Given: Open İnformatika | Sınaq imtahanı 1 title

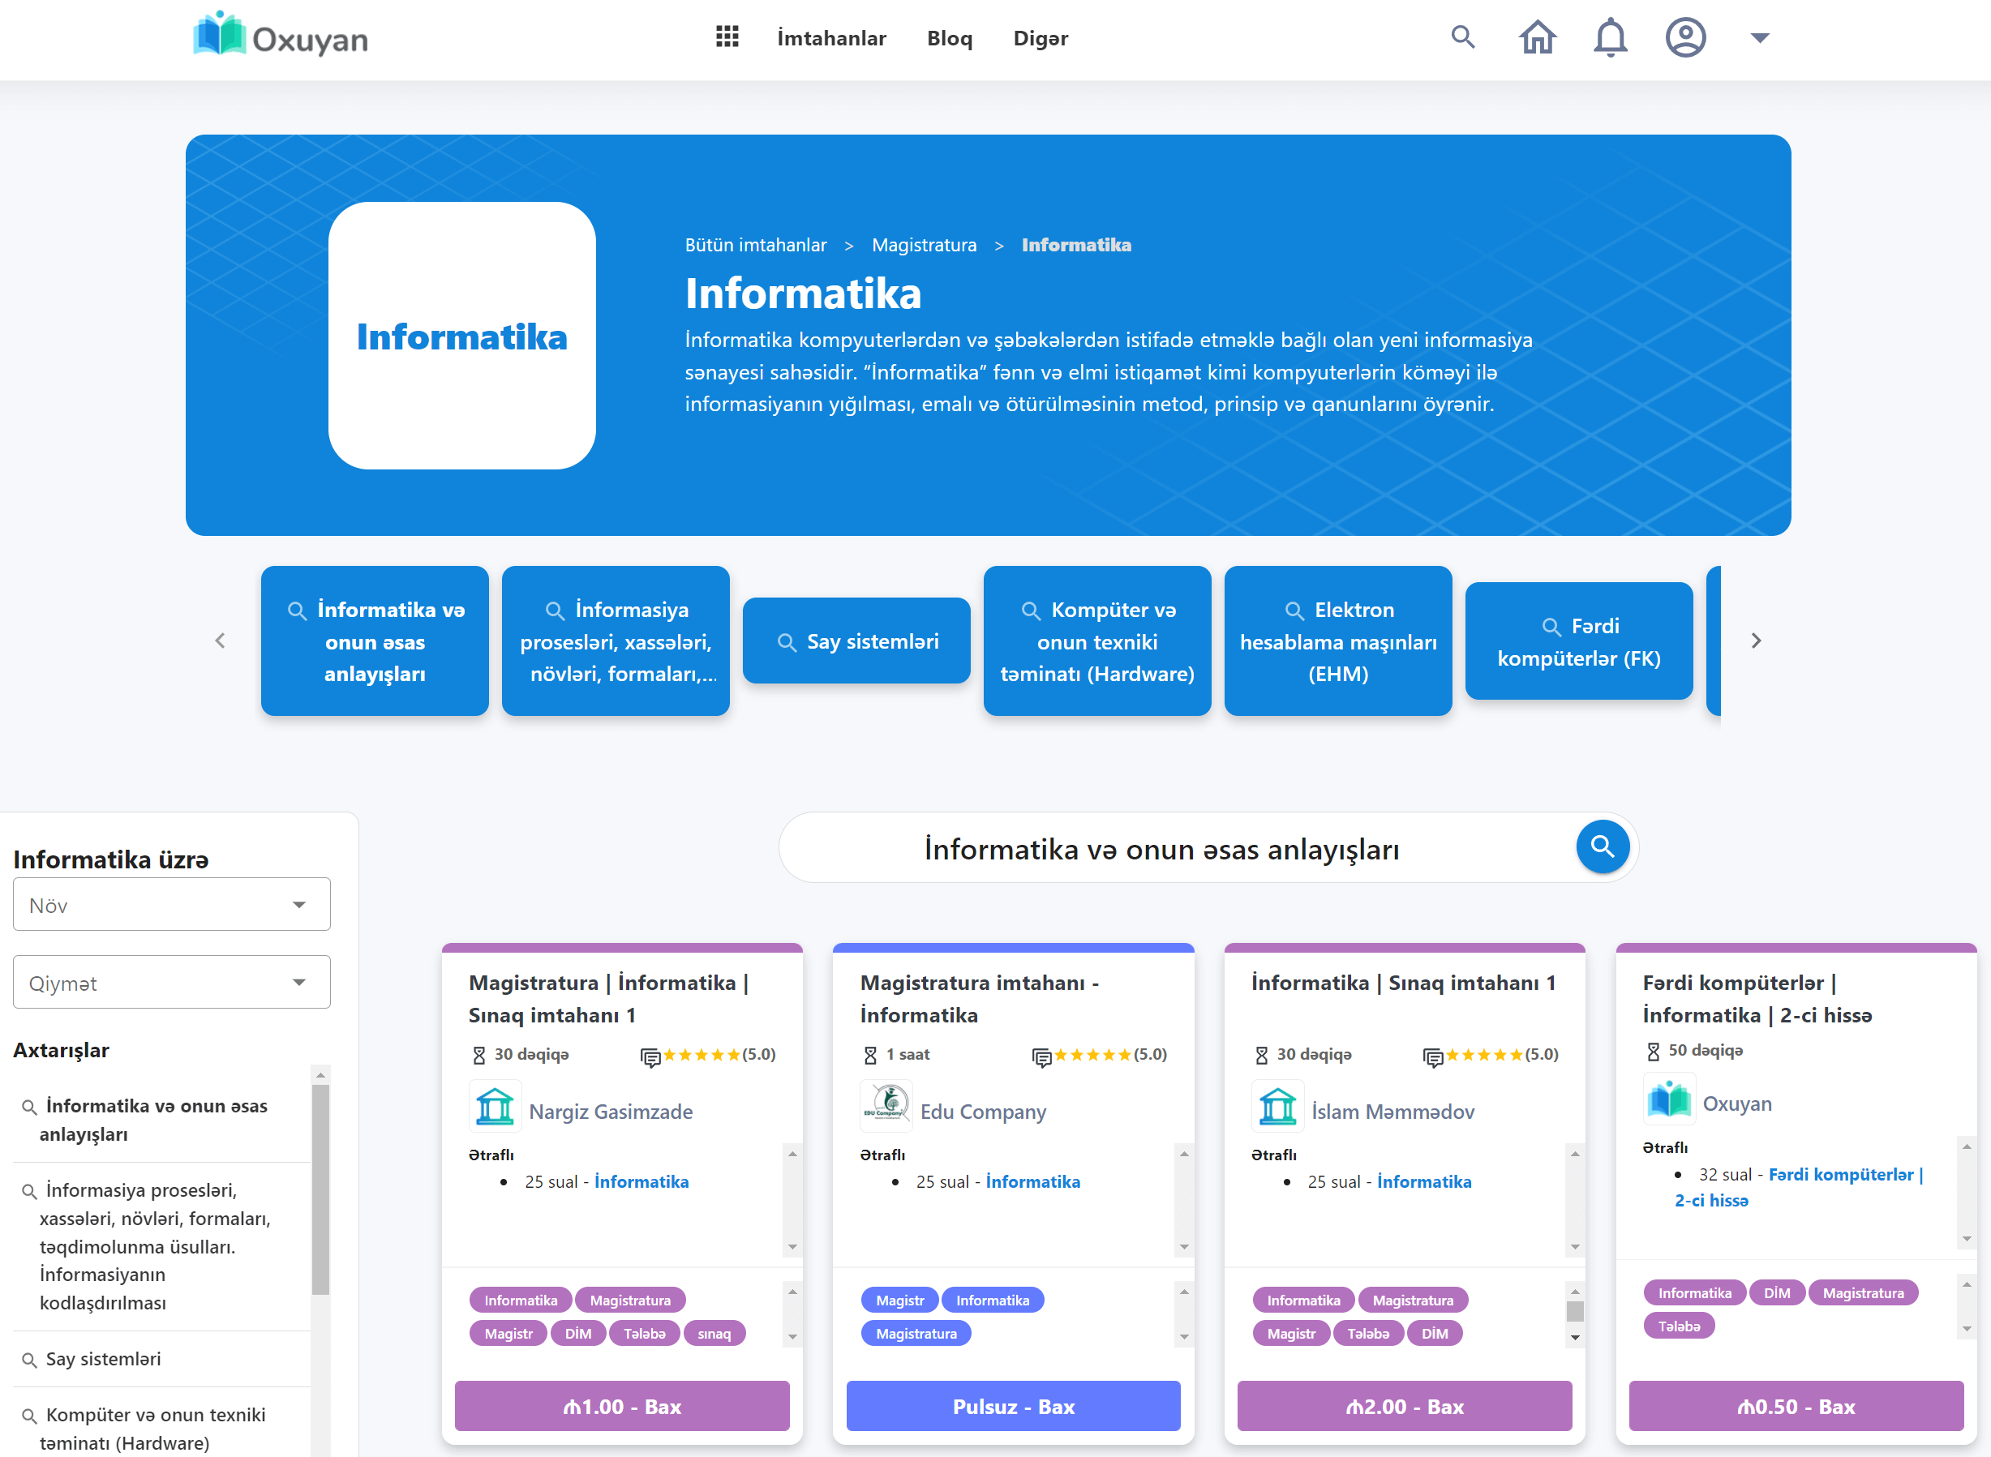Looking at the screenshot, I should (1402, 983).
